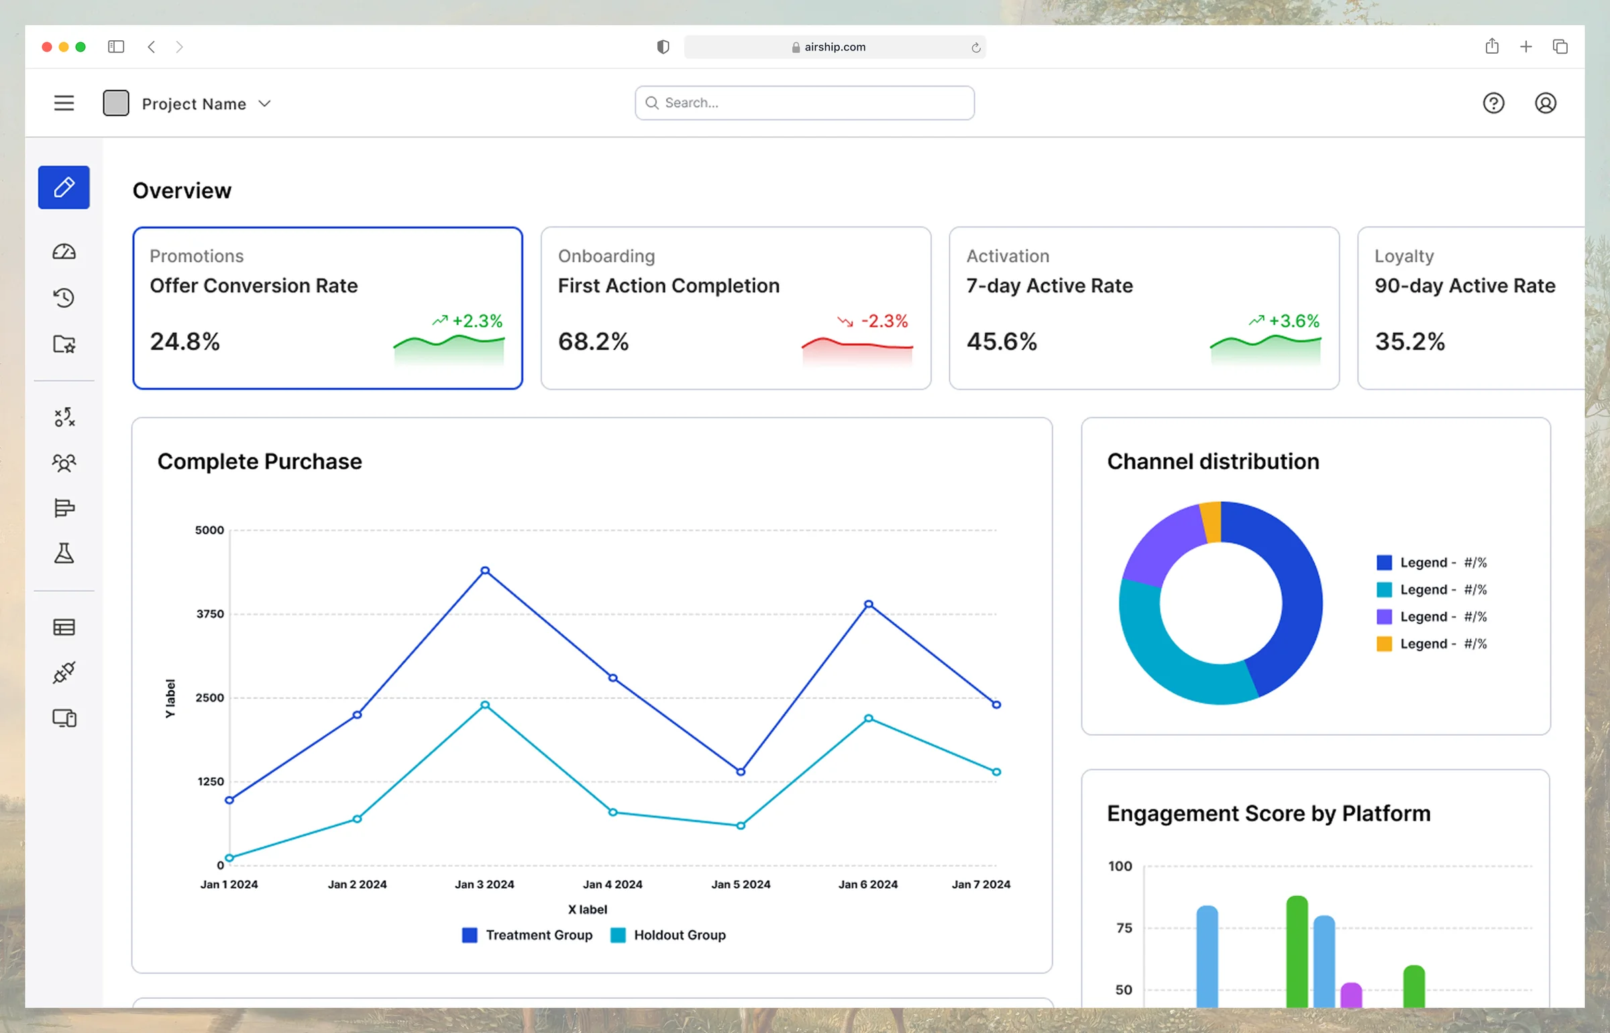The height and width of the screenshot is (1033, 1610).
Task: Open the user account icon
Action: 1546,103
